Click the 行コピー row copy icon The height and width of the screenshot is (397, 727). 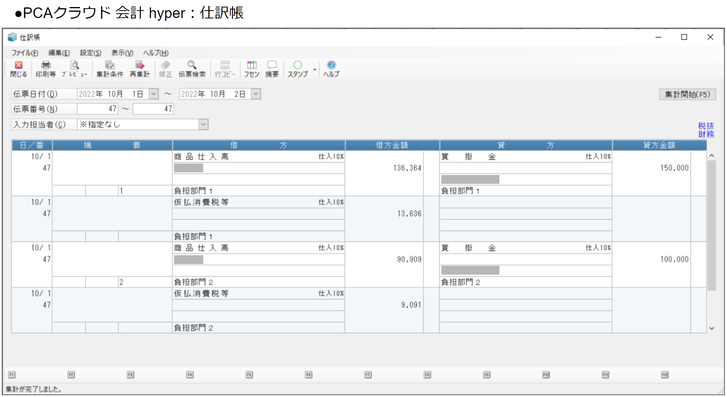coord(225,69)
